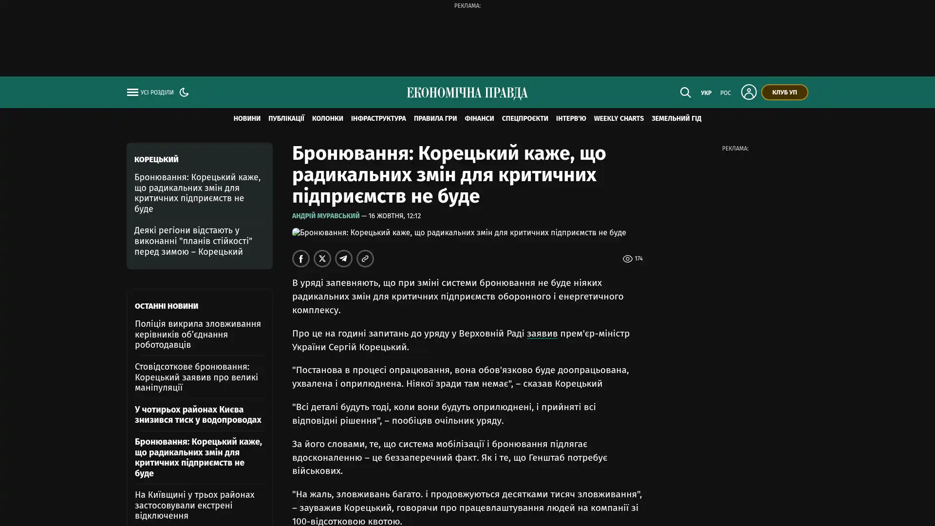The height and width of the screenshot is (526, 935).
Task: Open 'Стовідсоткове бронювання' news item
Action: click(196, 377)
